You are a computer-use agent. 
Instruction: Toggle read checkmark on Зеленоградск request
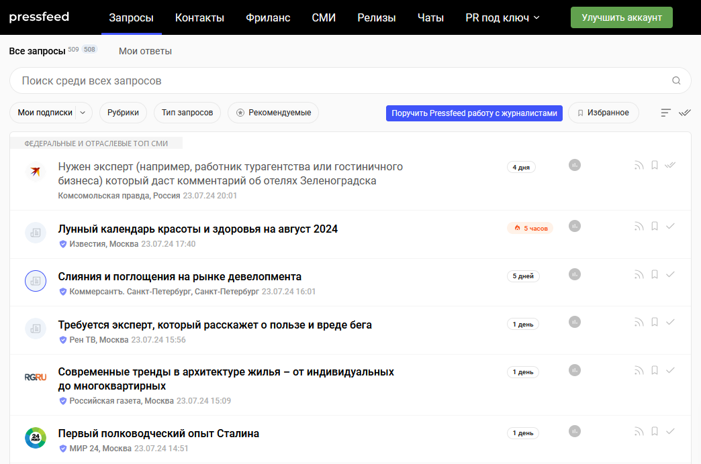[x=669, y=165]
